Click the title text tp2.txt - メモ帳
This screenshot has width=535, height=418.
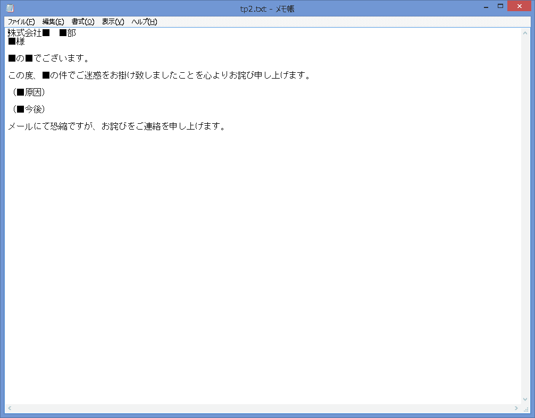pos(267,9)
